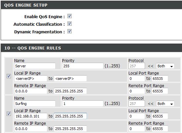Select the Server priority field showing 255
The width and height of the screenshot is (182, 133).
point(83,66)
